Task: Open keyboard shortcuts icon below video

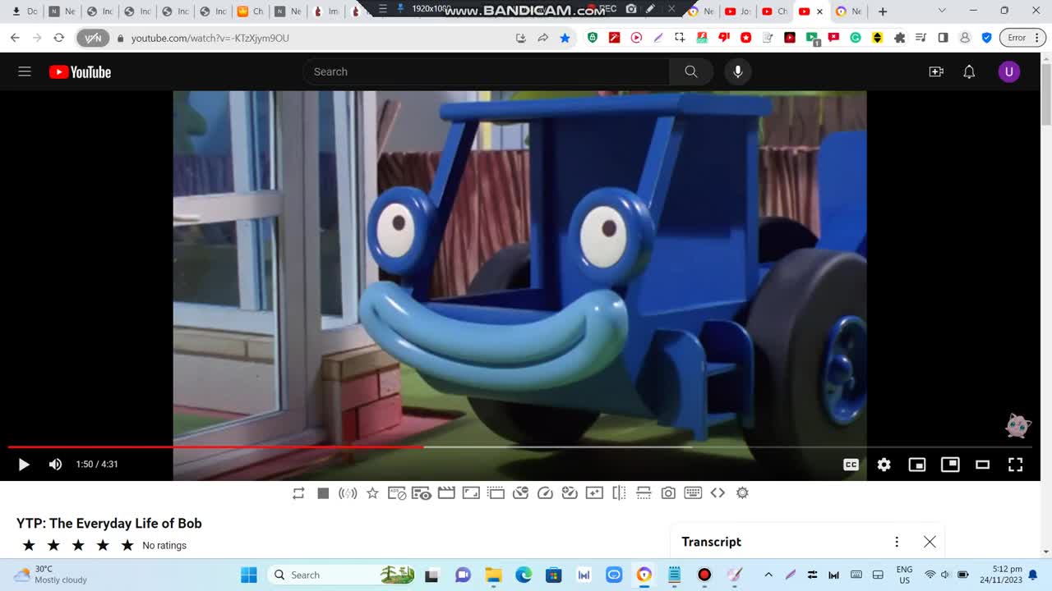Action: point(693,493)
